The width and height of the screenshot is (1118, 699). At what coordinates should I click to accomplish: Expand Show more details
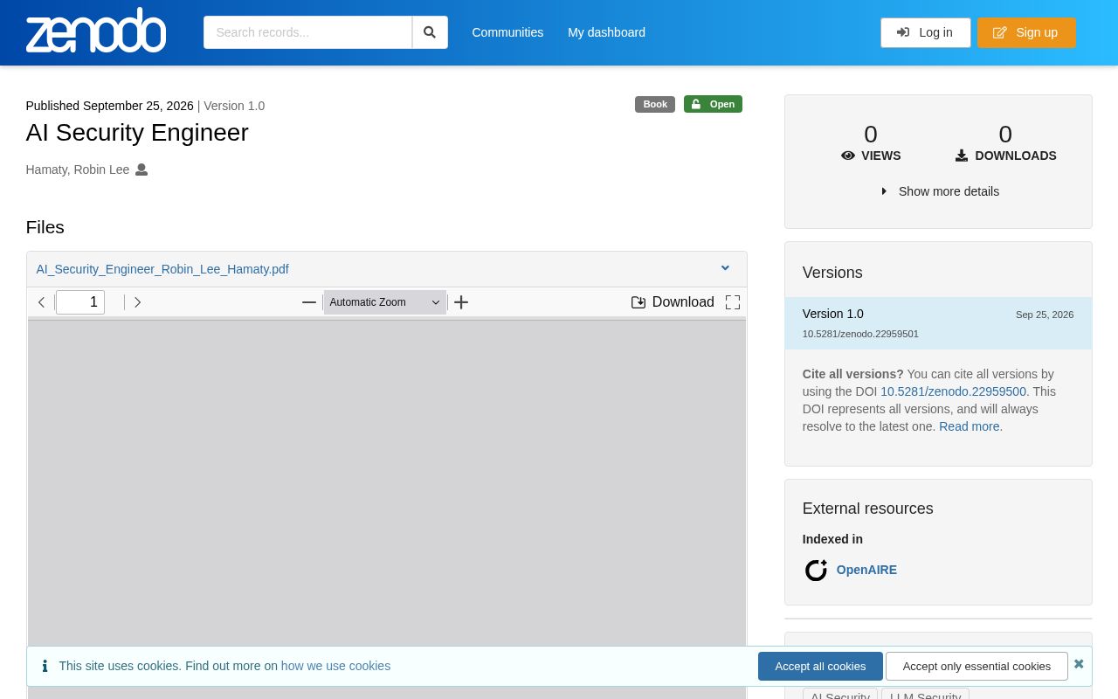pos(940,191)
